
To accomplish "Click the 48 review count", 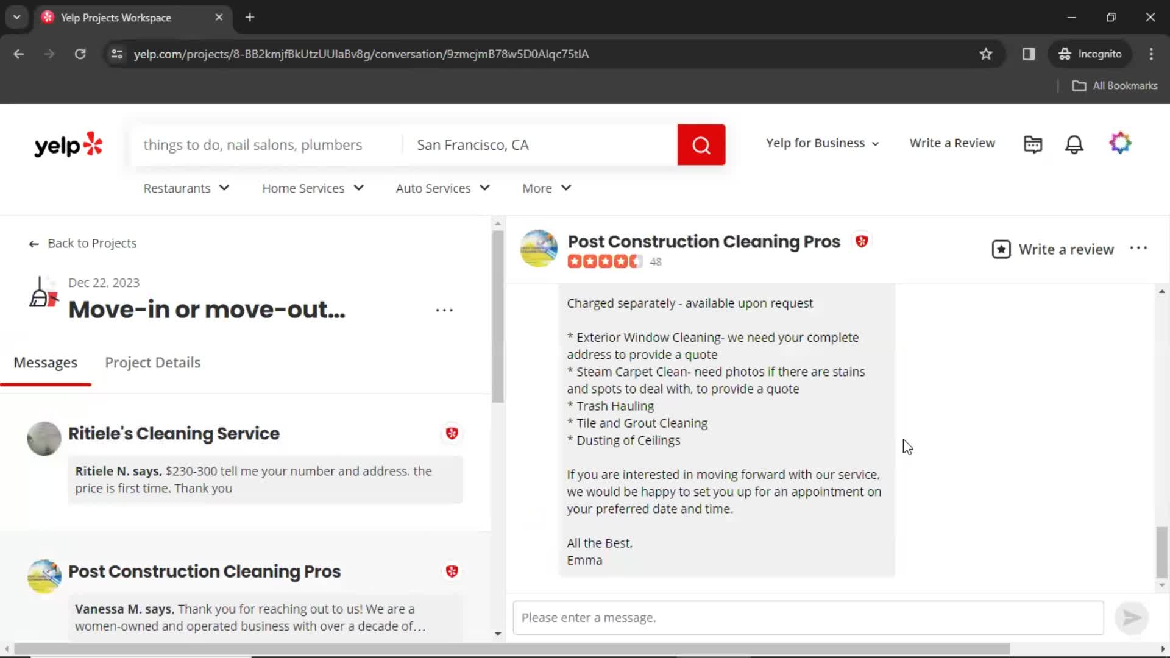I will [x=655, y=262].
